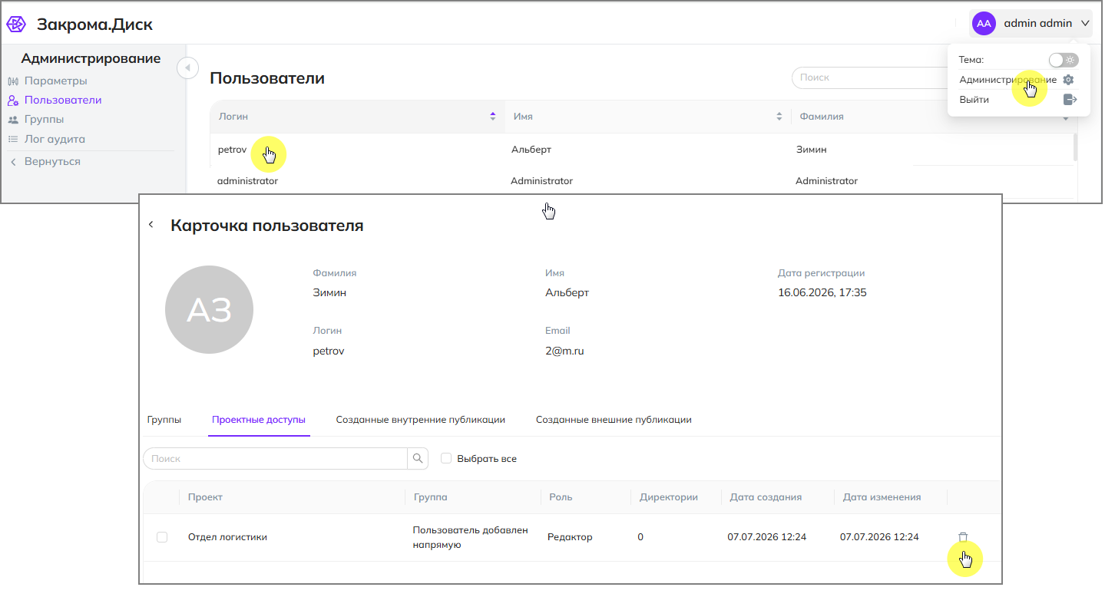Expand the admin admin account dropdown
1115x597 pixels.
point(1085,24)
